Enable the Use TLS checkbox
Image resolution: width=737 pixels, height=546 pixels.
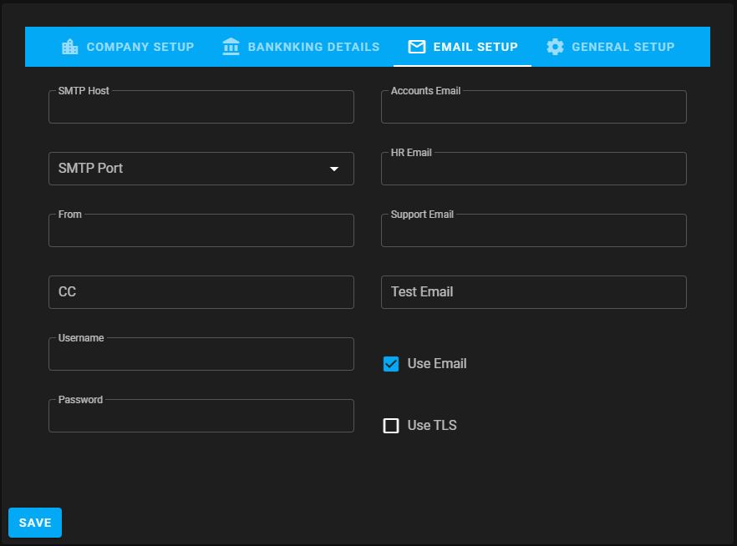[391, 426]
